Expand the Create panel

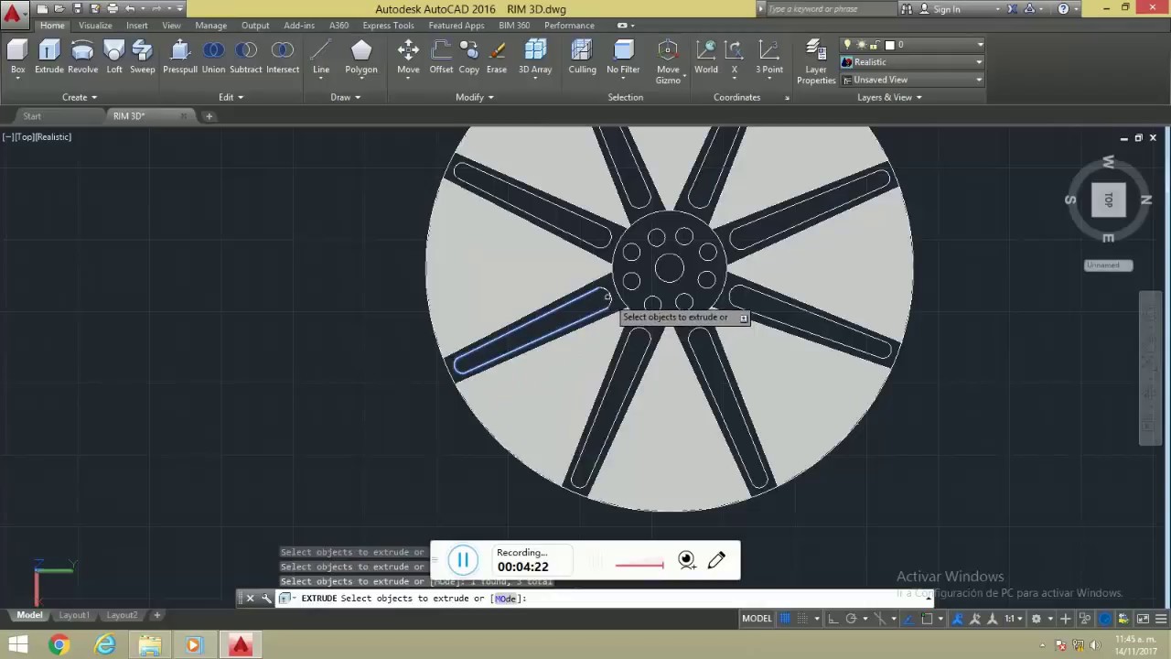tap(80, 97)
